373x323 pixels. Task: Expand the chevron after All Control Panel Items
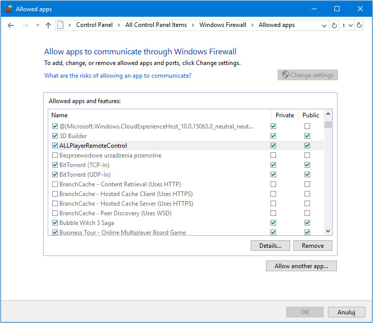193,25
